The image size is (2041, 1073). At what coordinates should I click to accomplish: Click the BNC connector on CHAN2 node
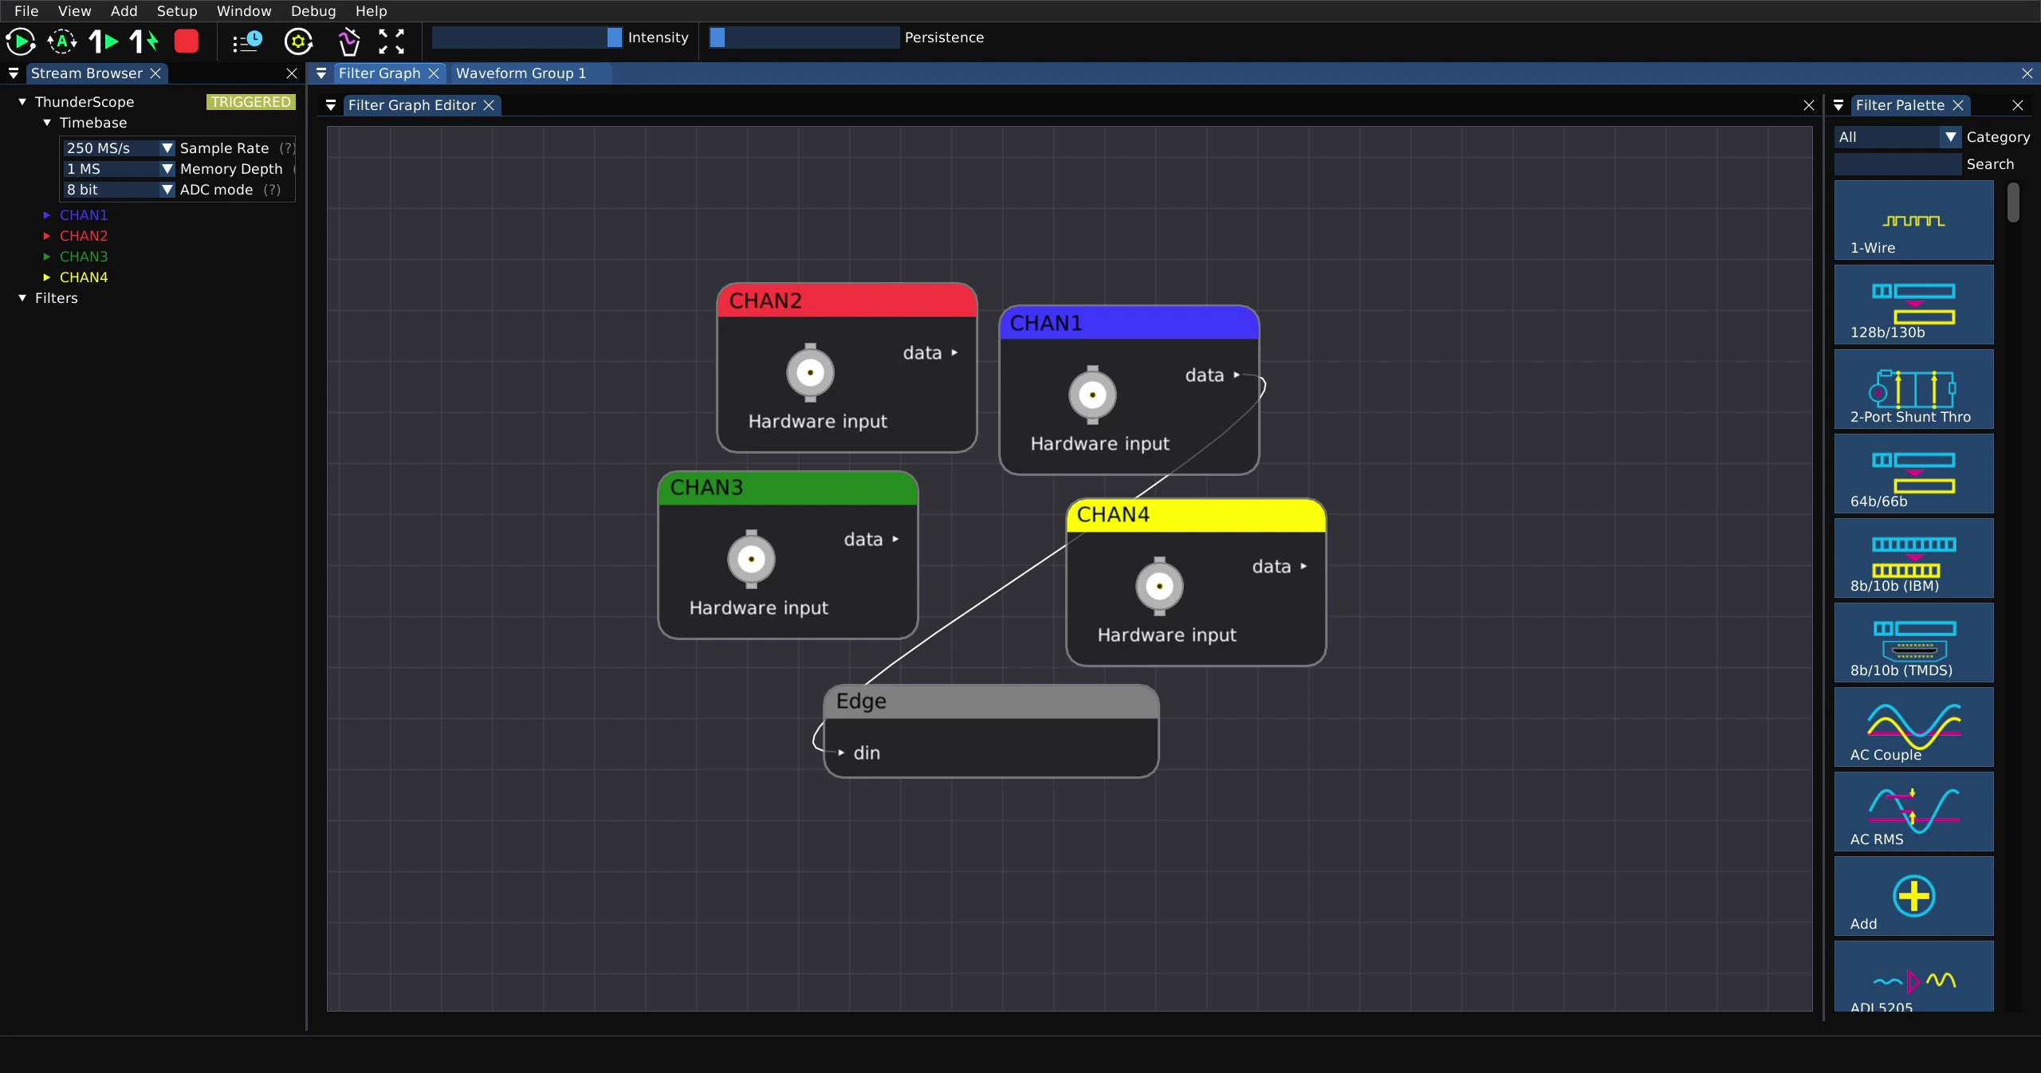coord(810,372)
